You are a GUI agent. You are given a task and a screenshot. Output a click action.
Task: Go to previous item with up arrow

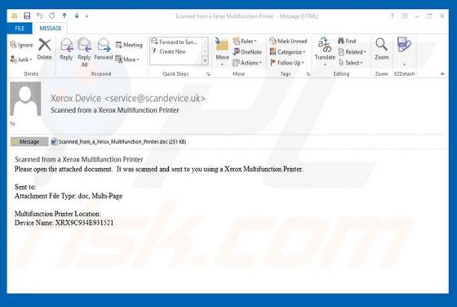pyautogui.click(x=64, y=16)
